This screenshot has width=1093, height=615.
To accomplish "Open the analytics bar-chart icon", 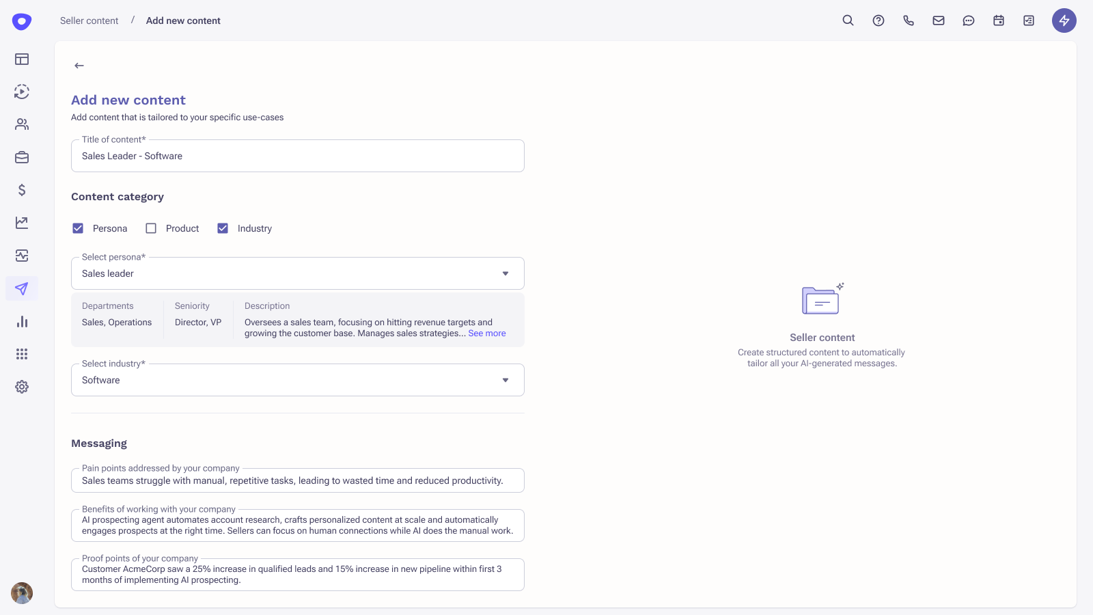I will tap(22, 320).
